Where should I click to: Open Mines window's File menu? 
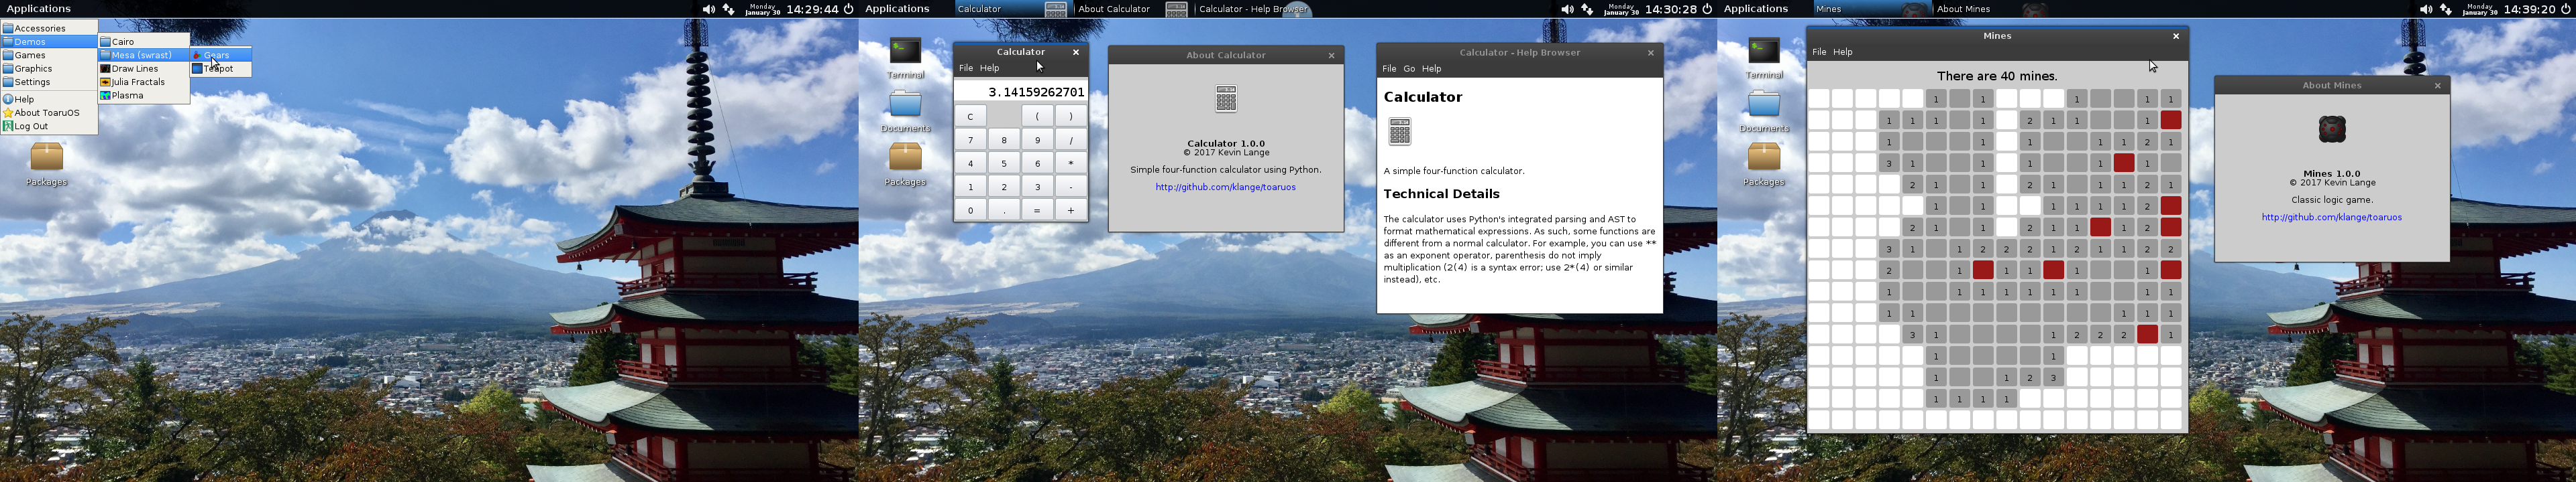pyautogui.click(x=1819, y=52)
